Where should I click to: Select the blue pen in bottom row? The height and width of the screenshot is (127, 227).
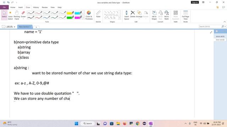46,17
